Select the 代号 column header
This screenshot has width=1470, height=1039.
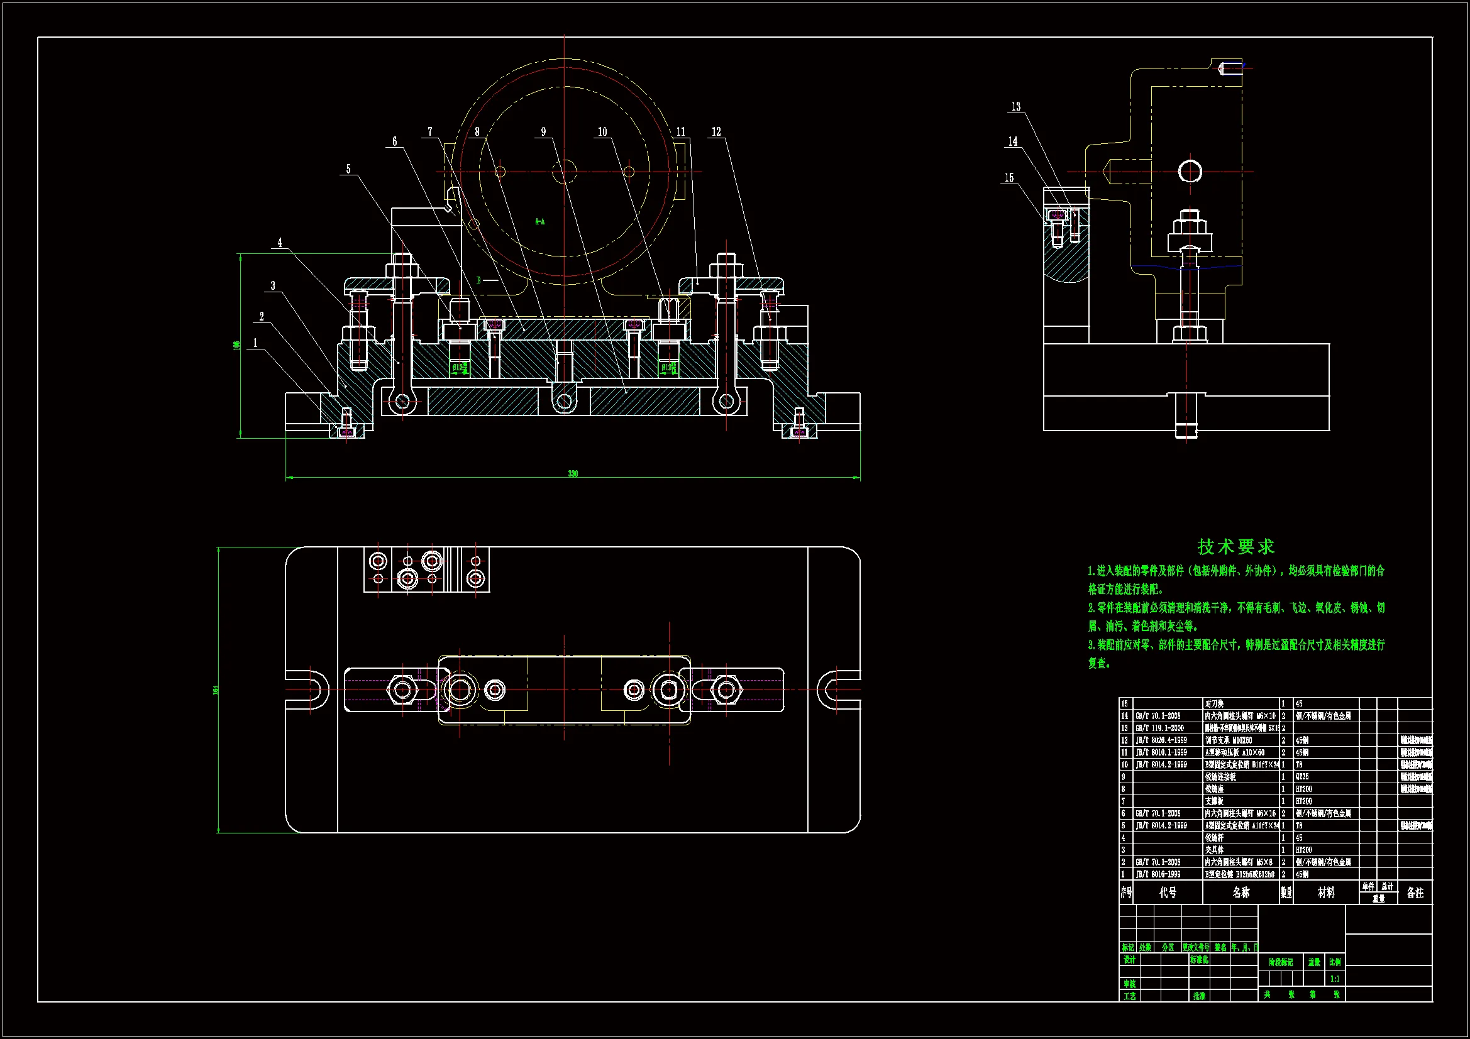tap(1168, 893)
